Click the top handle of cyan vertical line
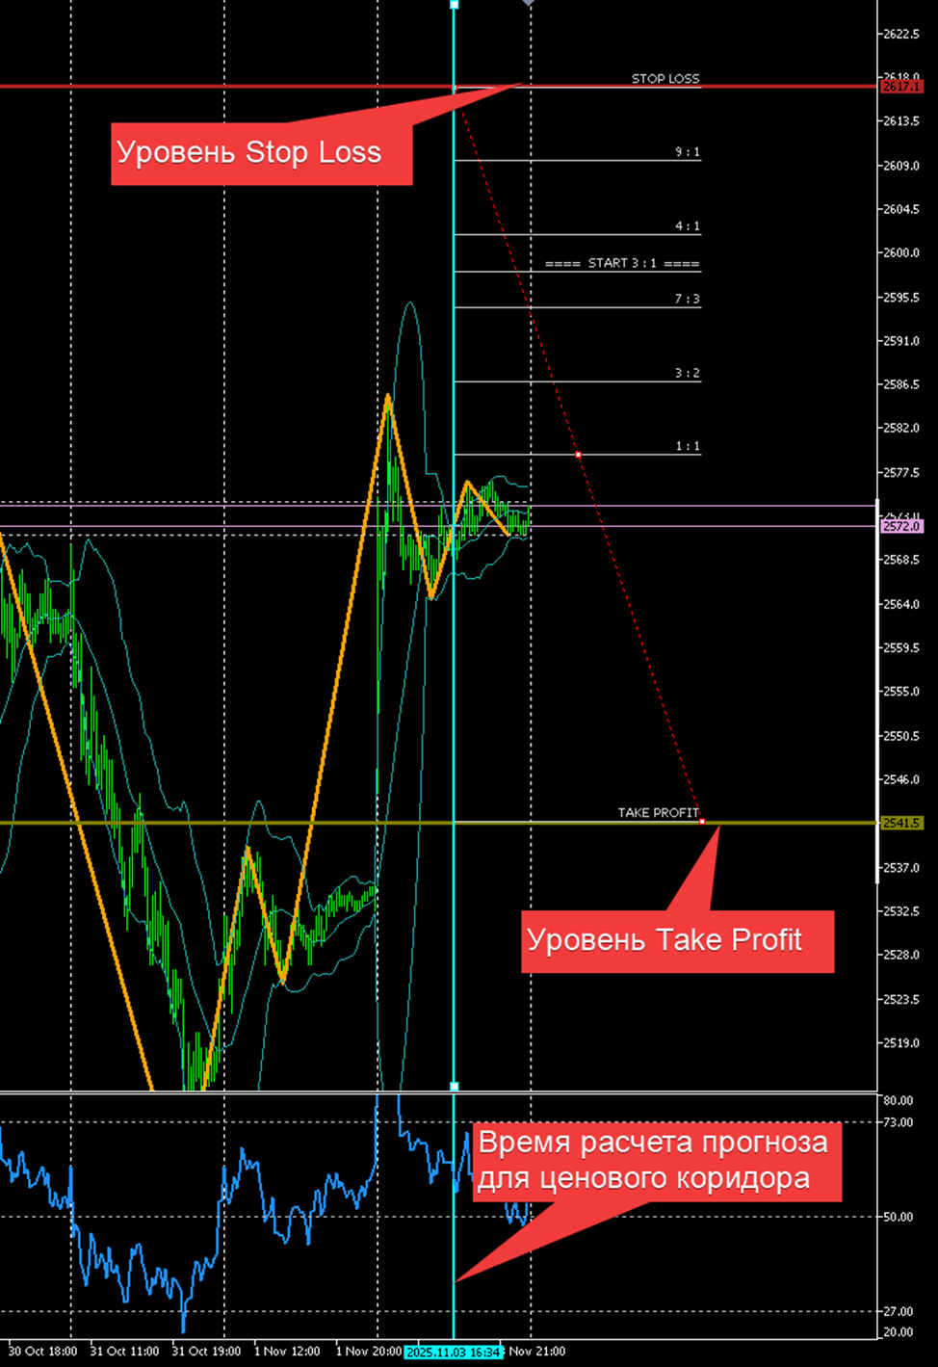Viewport: 938px width, 1367px height. 455,5
